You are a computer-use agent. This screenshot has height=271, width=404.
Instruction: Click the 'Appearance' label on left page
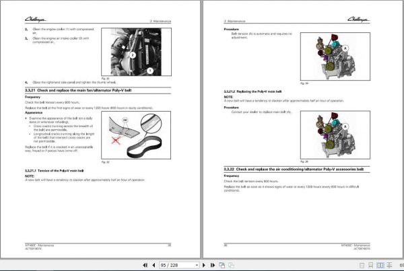[34, 113]
